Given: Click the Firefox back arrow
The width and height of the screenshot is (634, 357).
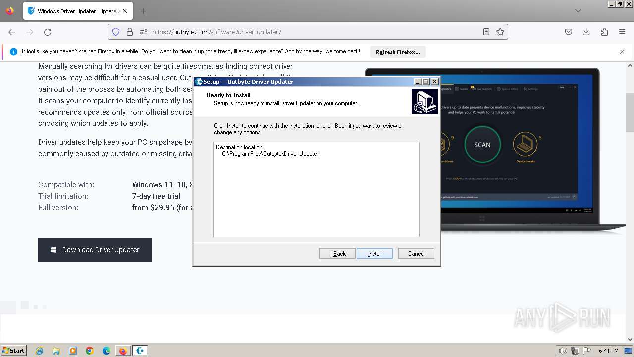Looking at the screenshot, I should (12, 32).
